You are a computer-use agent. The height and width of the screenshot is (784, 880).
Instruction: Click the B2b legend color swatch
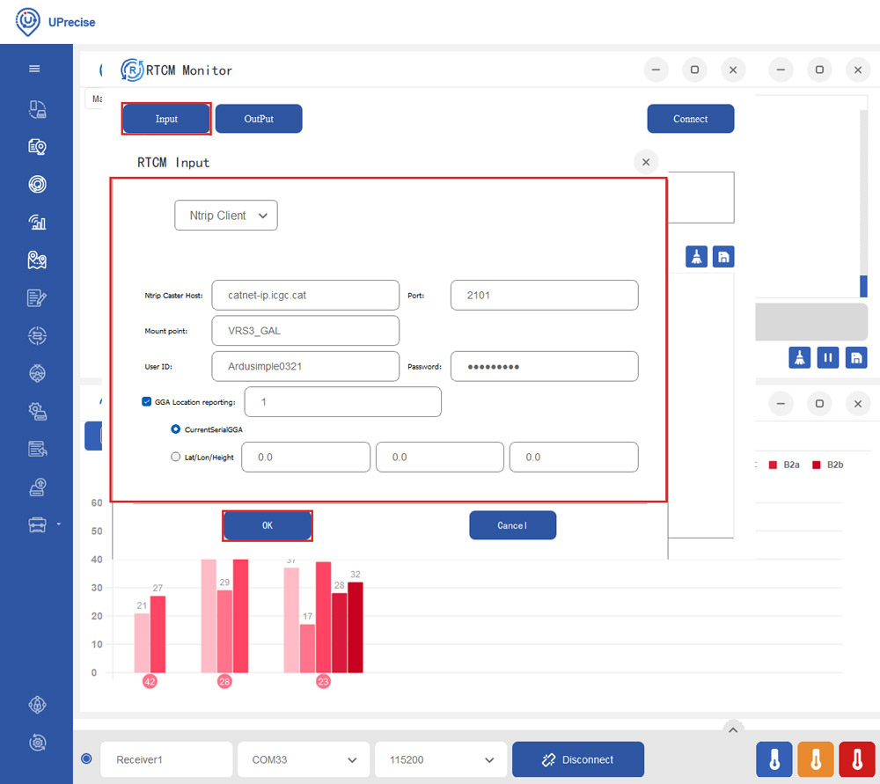[x=815, y=465]
